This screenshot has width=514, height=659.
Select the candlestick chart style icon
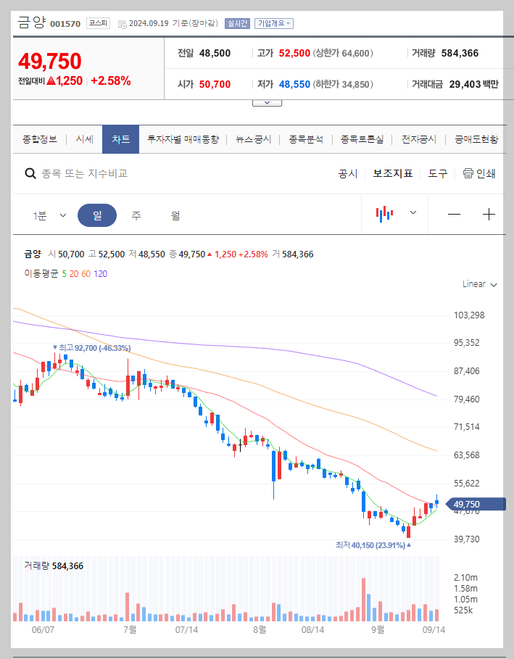386,214
